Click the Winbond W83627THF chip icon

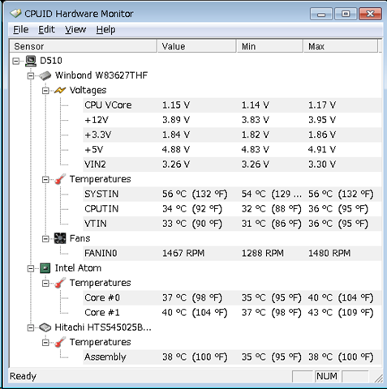45,75
